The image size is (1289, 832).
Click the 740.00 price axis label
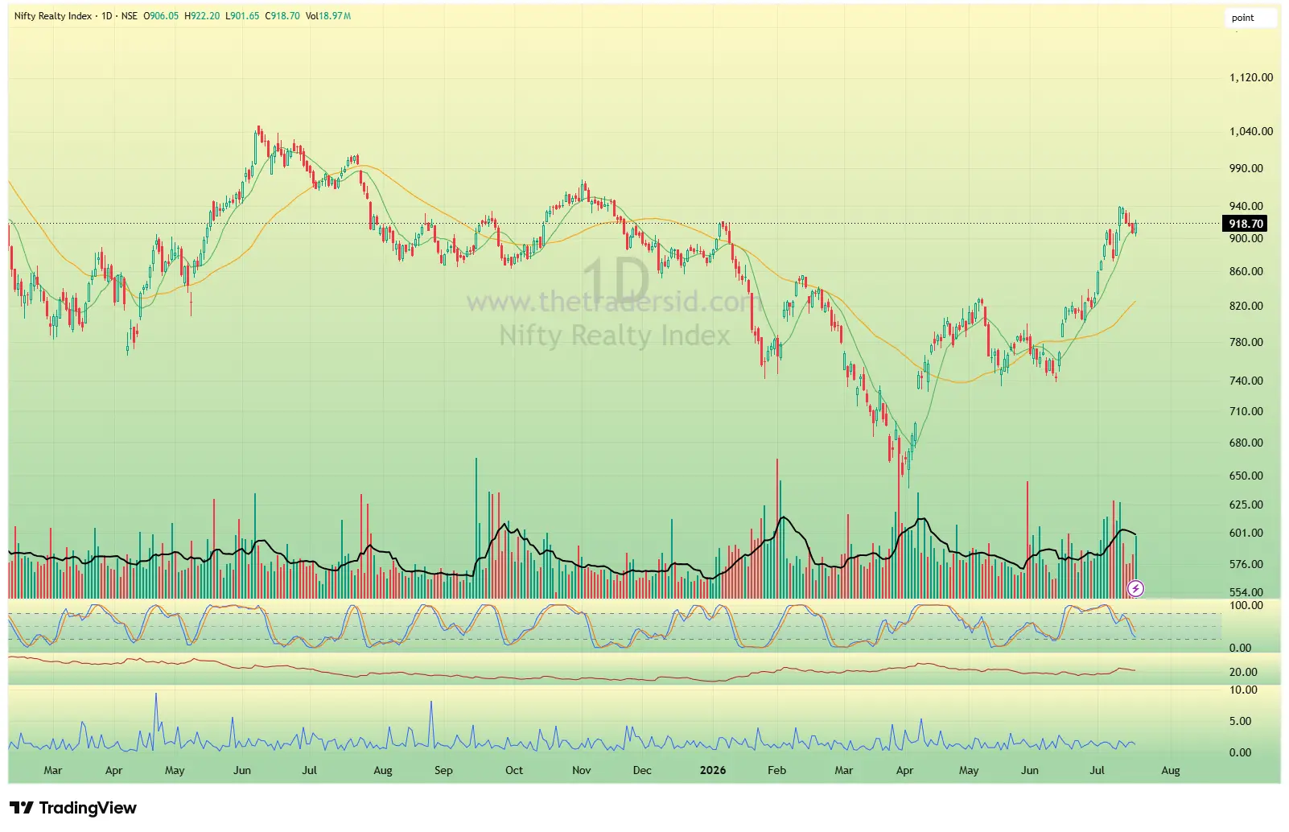pos(1246,381)
